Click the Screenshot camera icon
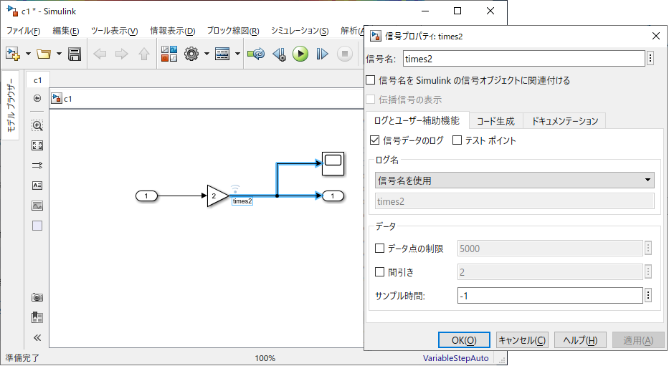 [37, 297]
